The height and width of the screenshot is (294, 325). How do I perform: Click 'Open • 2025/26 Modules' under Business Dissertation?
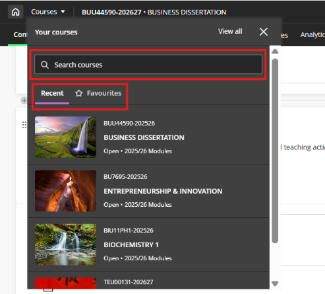point(138,151)
